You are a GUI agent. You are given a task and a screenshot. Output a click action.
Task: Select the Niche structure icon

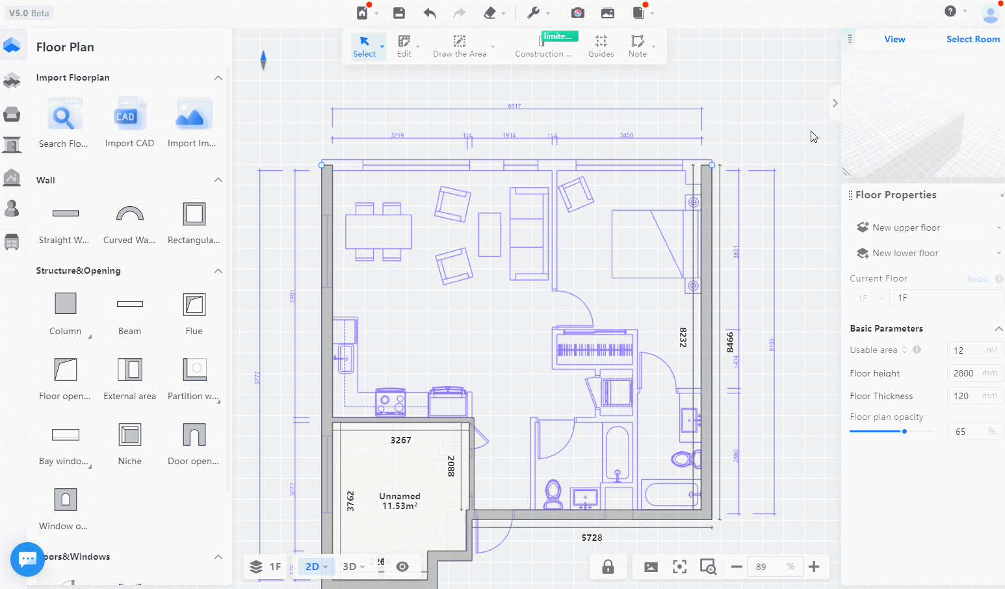click(x=129, y=435)
